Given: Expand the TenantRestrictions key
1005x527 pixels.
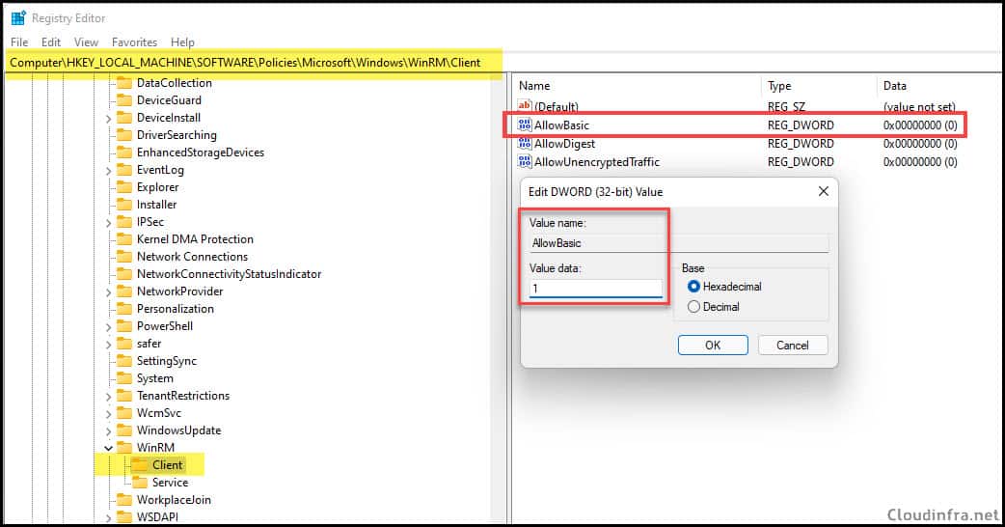Looking at the screenshot, I should pos(108,397).
